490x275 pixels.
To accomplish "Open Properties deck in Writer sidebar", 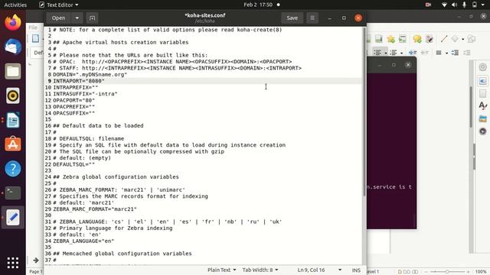I will pos(482,81).
